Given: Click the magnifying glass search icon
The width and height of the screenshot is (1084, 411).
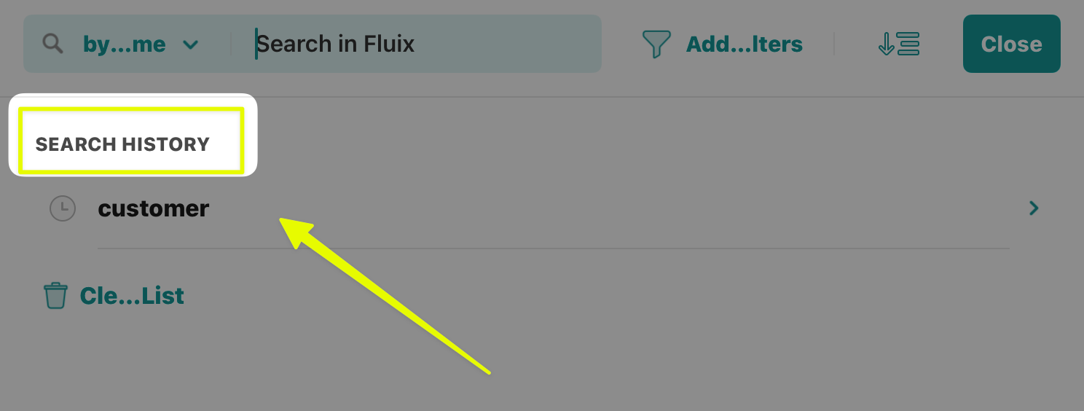Looking at the screenshot, I should [52, 44].
